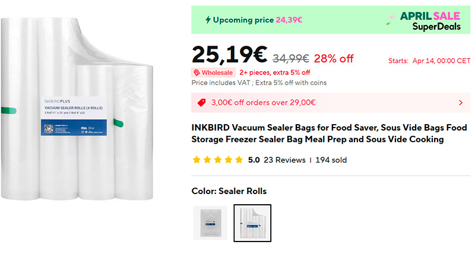The height and width of the screenshot is (254, 475).
Task: Expand the coupon banner chevron arrow
Action: point(461,103)
